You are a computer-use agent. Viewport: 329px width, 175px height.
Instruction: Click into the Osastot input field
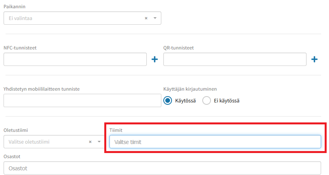[x=162, y=168]
